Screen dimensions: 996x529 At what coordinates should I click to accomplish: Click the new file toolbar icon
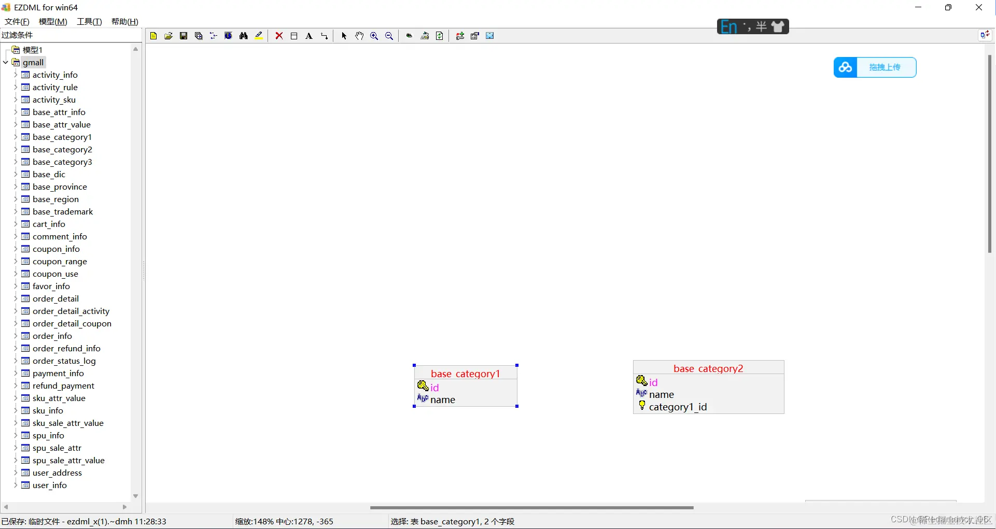tap(153, 36)
